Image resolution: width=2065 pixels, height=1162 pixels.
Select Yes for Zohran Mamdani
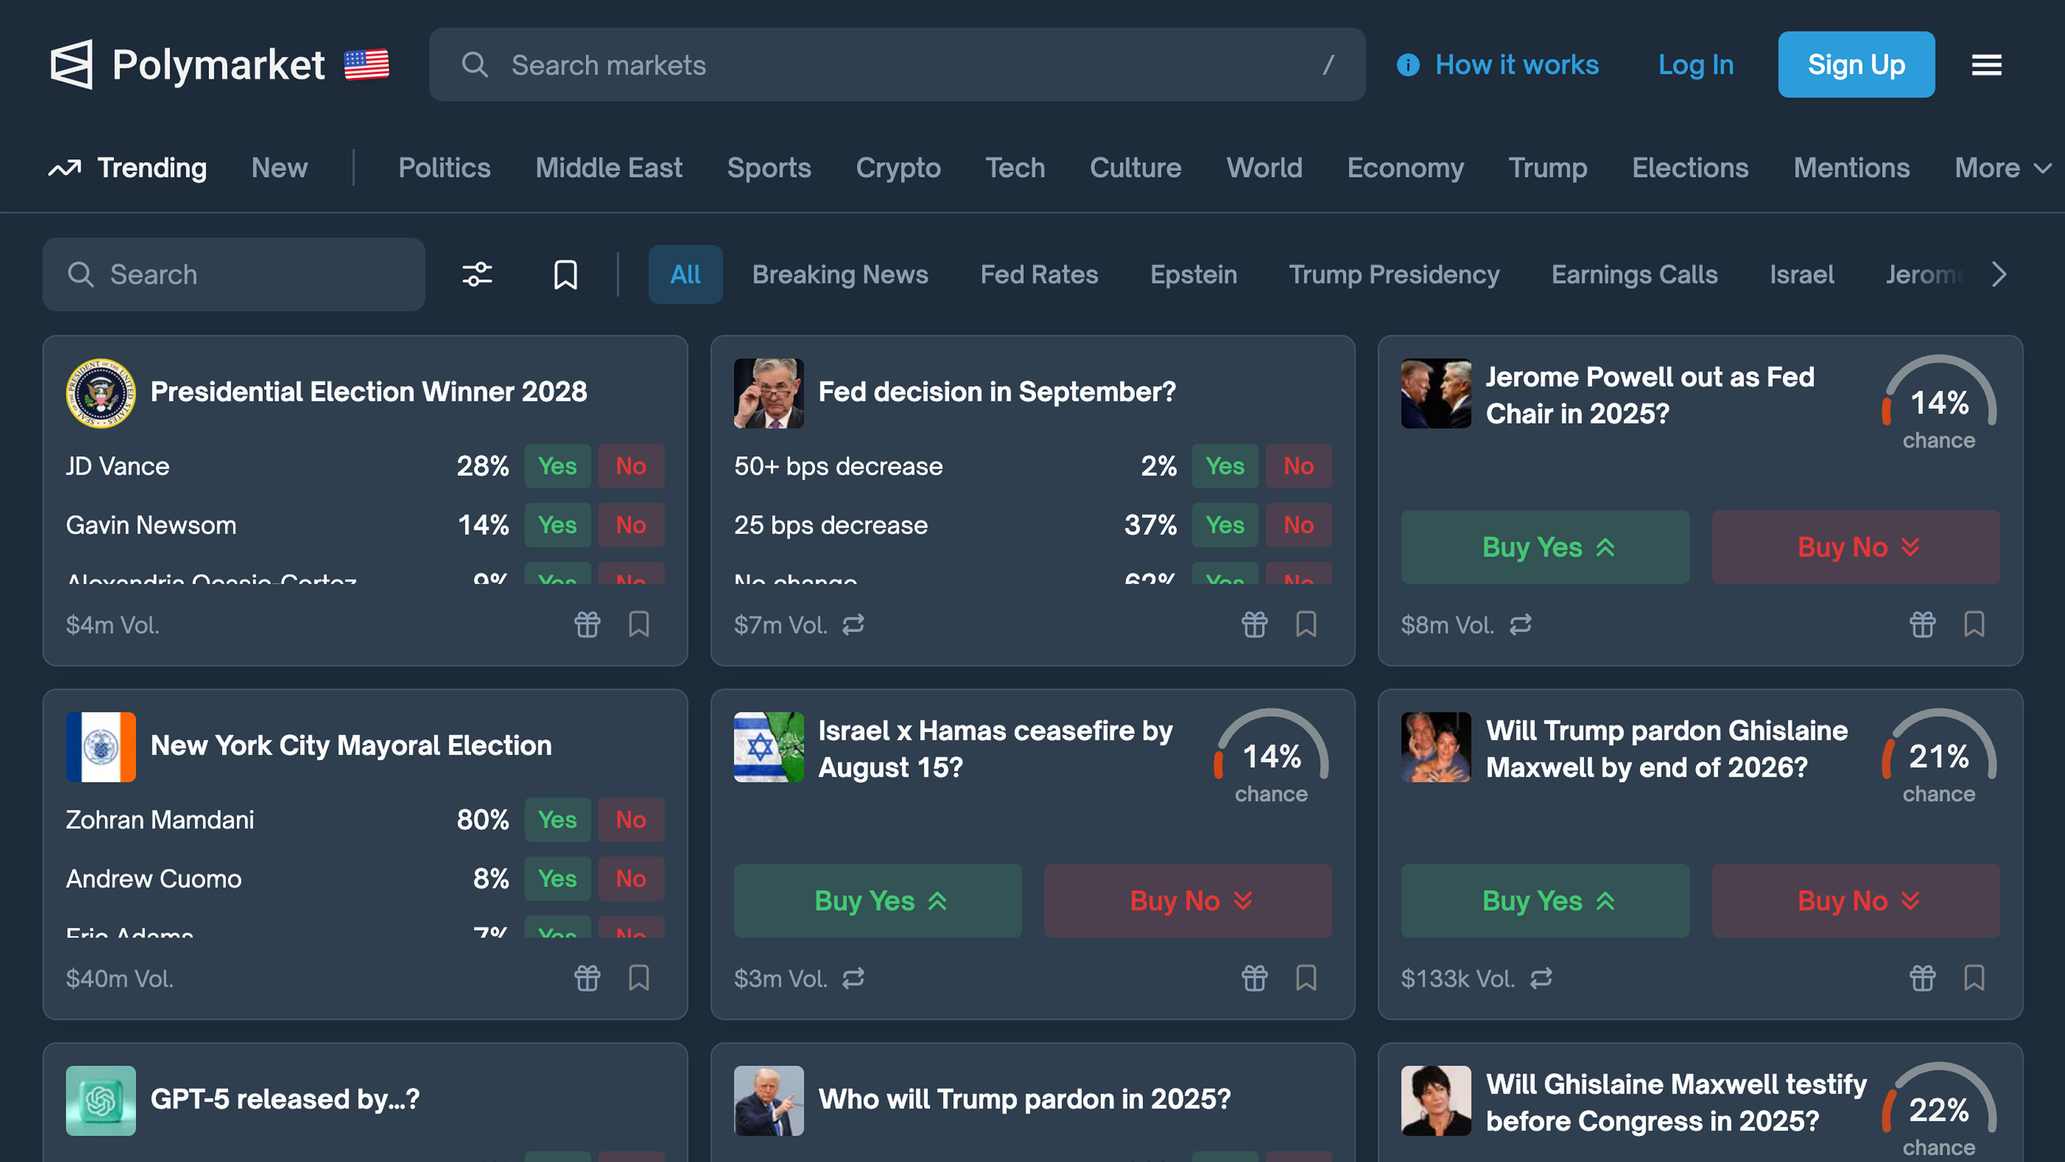pyautogui.click(x=558, y=820)
